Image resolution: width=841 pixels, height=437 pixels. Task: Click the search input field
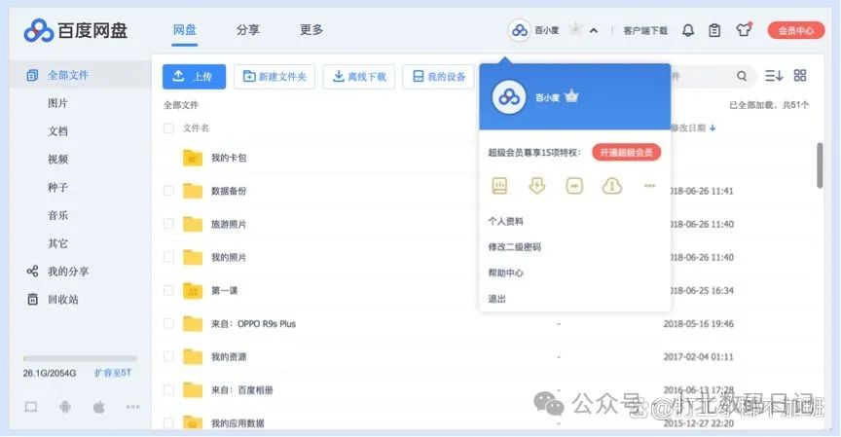[x=703, y=76]
